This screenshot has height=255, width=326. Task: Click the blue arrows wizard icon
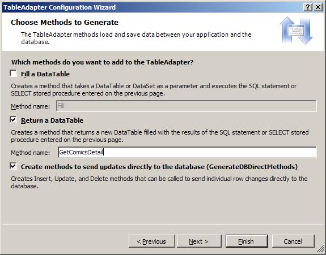point(296,31)
